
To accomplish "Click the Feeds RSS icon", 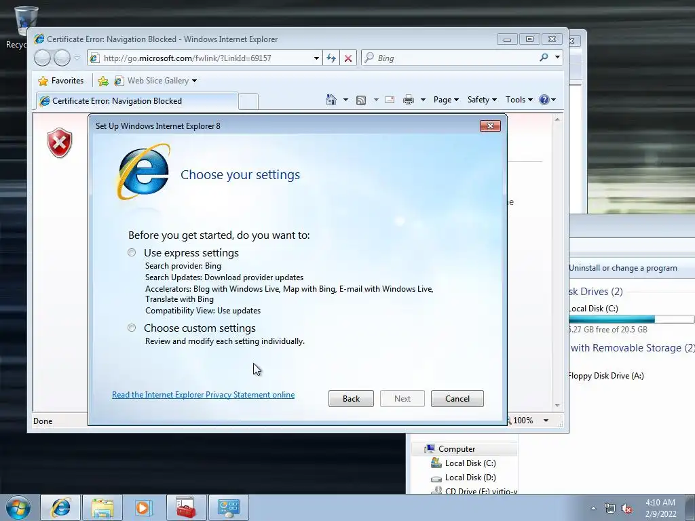I will point(361,100).
